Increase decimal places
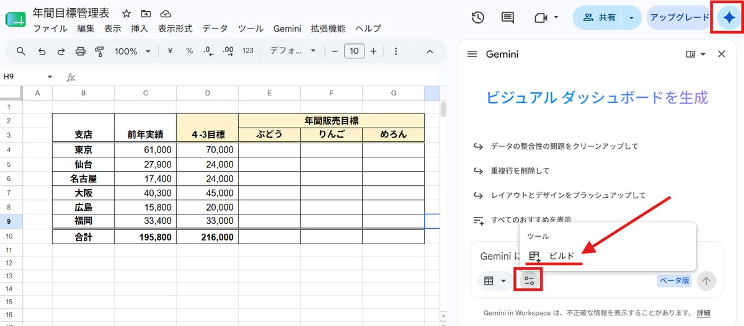The height and width of the screenshot is (326, 744). click(x=228, y=51)
